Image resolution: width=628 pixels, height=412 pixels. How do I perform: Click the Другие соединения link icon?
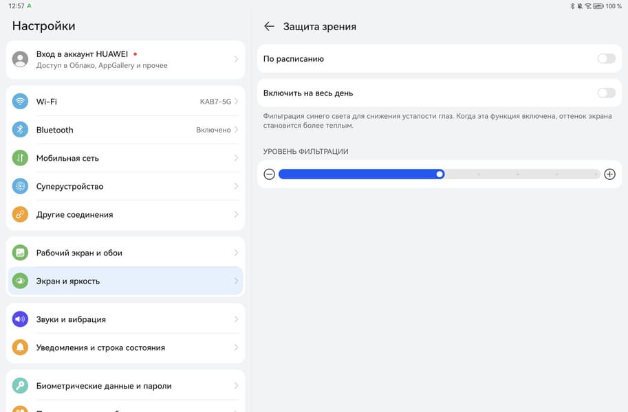(21, 214)
